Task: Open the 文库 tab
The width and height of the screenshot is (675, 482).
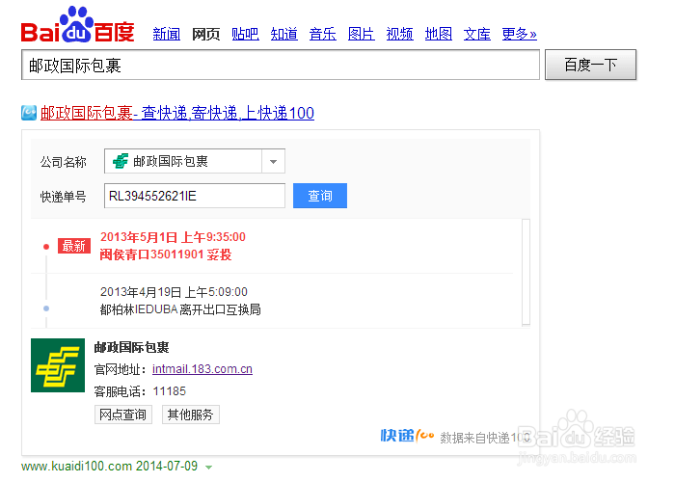Action: pyautogui.click(x=477, y=34)
